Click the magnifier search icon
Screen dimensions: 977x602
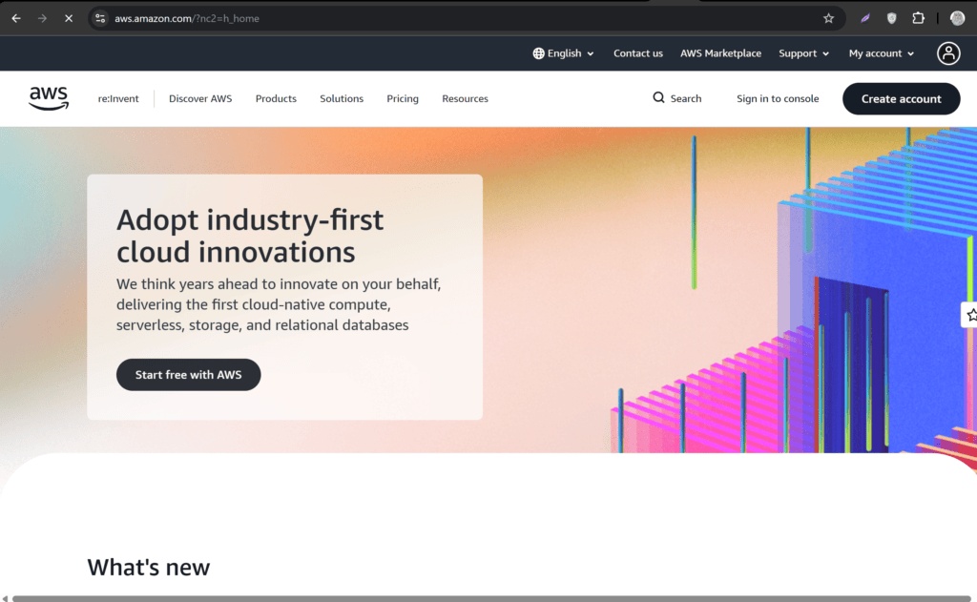tap(658, 98)
